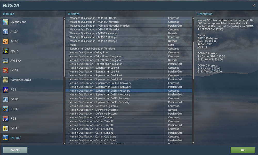Select 'Takeoff and Navigation' Nevada mission
Screen dimensions: 258x155
click(x=129, y=60)
